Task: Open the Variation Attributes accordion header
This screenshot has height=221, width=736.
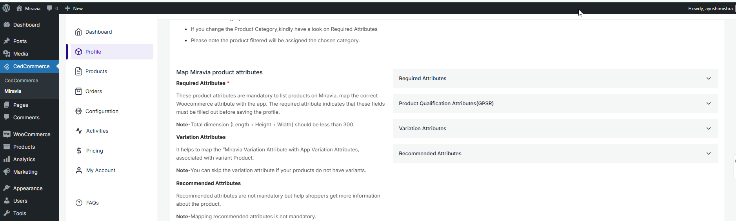Action: [555, 128]
